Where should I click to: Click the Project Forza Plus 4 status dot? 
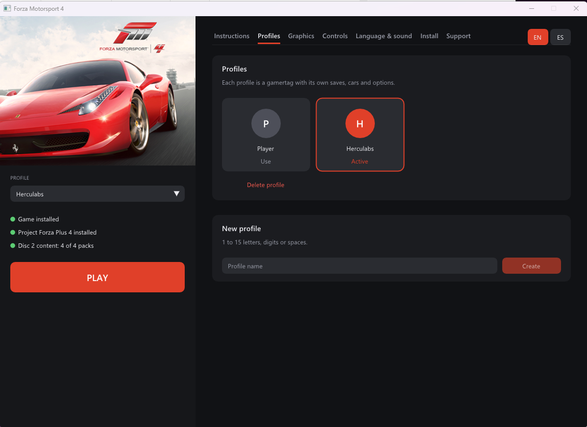click(13, 233)
